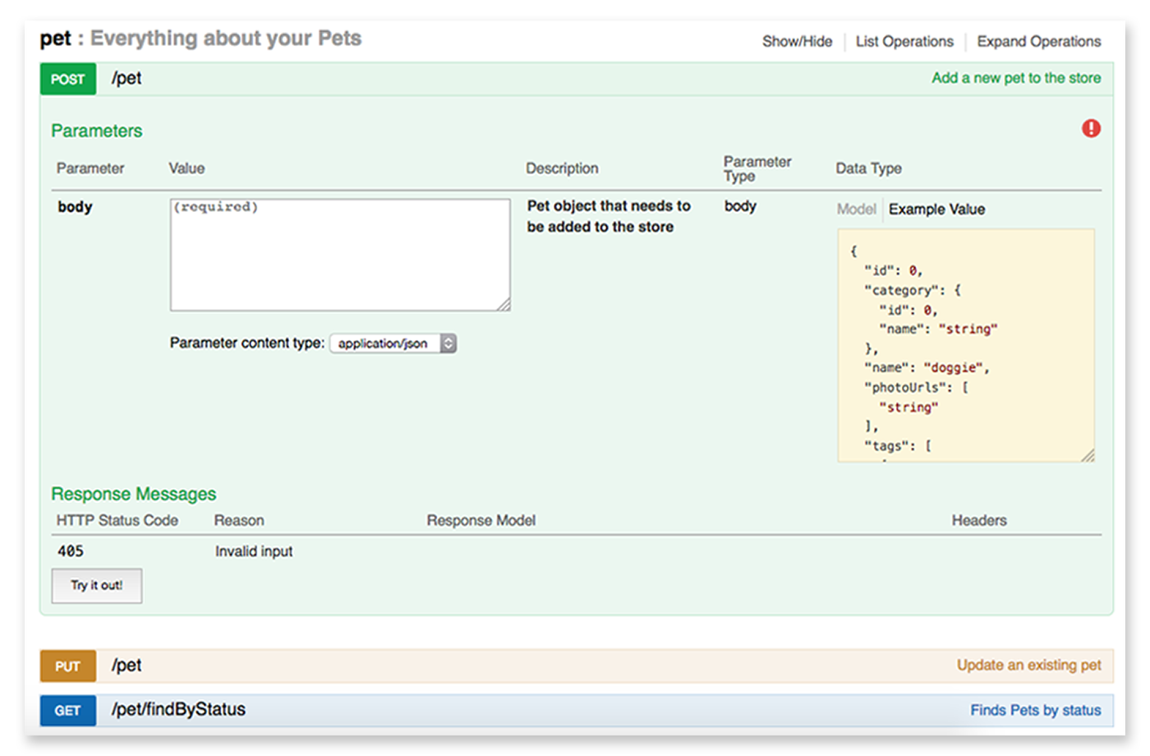This screenshot has height=756, width=1150.
Task: Switch to the Model tab
Action: pos(857,209)
